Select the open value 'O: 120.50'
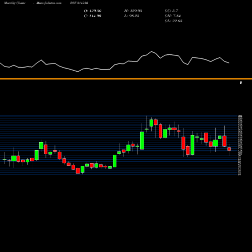 pos(93,11)
